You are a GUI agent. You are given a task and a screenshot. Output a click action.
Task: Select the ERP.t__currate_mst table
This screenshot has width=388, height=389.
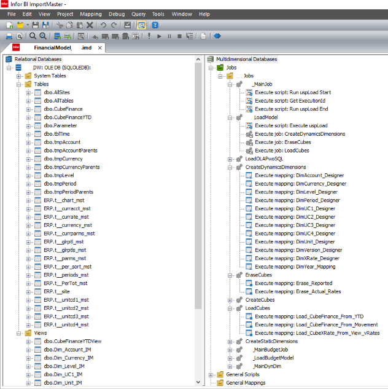pyautogui.click(x=66, y=217)
